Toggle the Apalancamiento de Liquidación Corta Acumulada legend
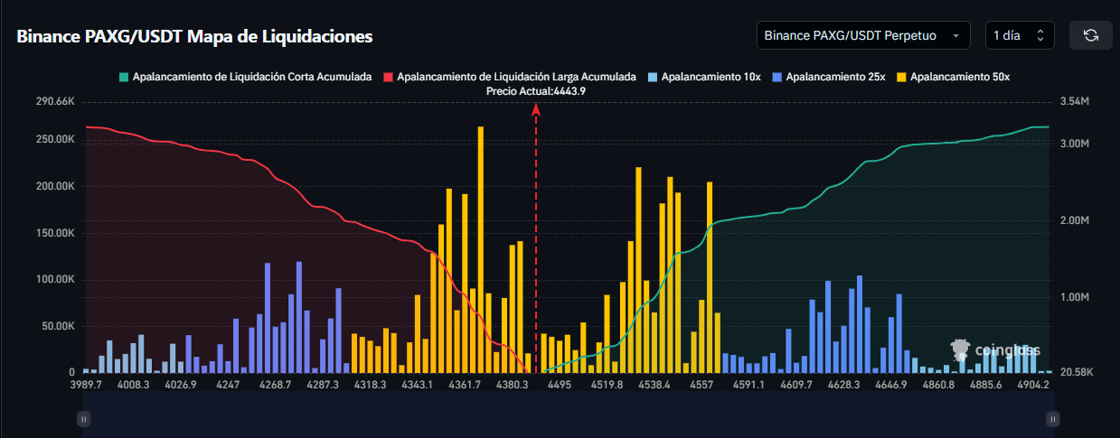The image size is (1120, 438). click(245, 77)
